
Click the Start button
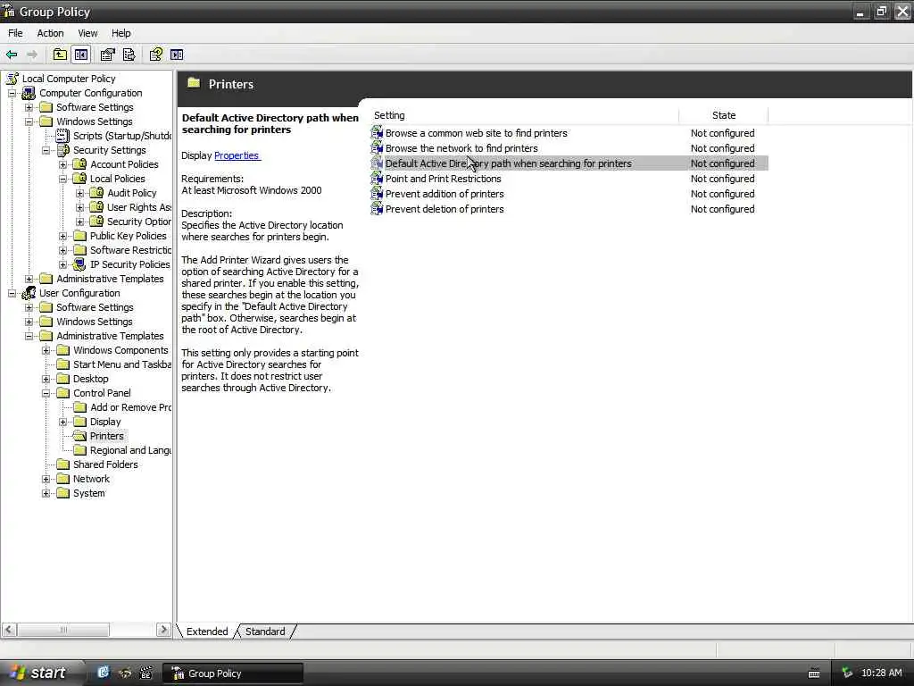[x=41, y=673]
